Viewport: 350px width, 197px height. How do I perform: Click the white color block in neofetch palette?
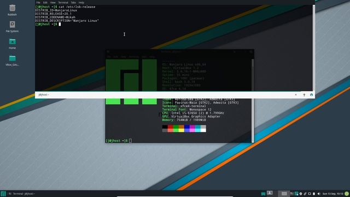[203, 130]
